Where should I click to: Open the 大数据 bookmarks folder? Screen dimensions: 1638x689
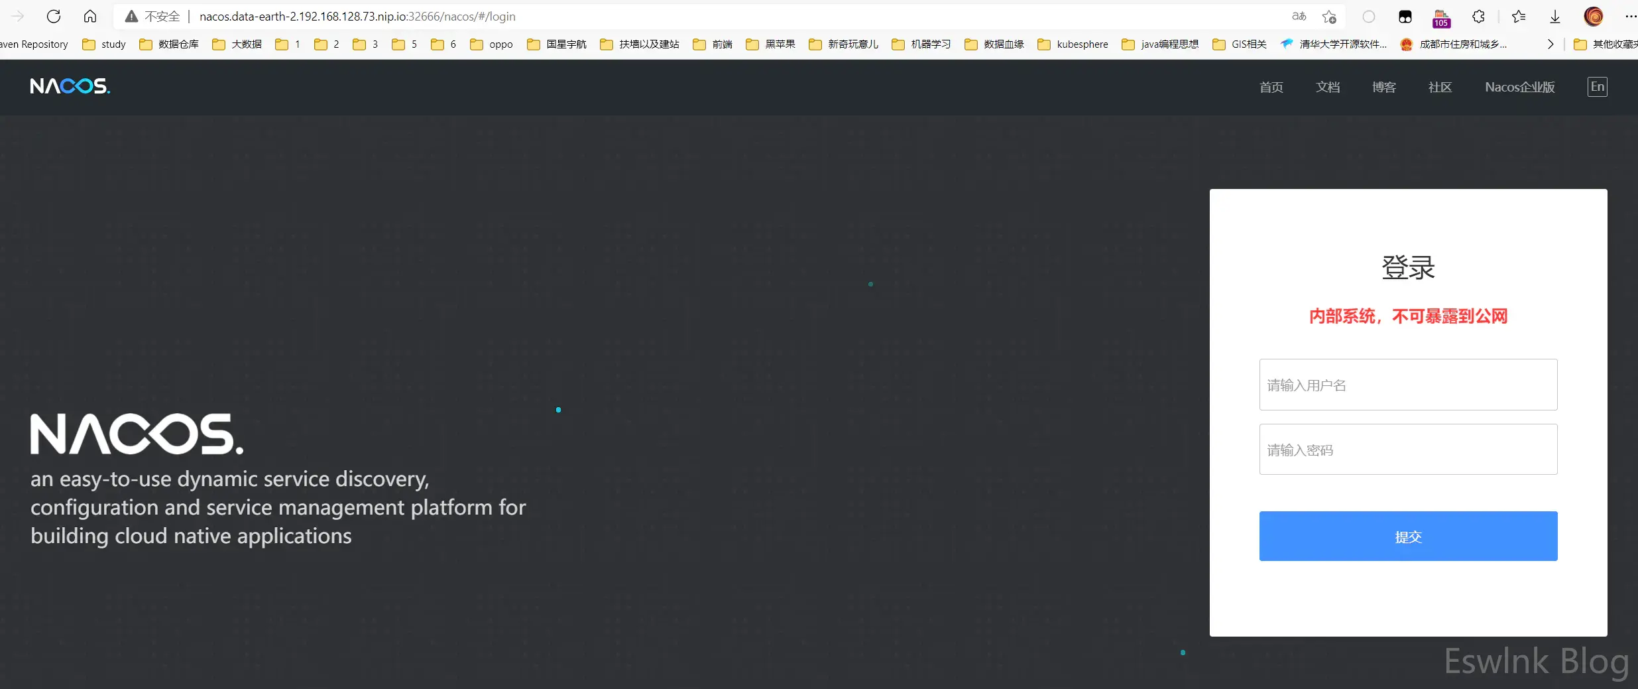(x=237, y=44)
